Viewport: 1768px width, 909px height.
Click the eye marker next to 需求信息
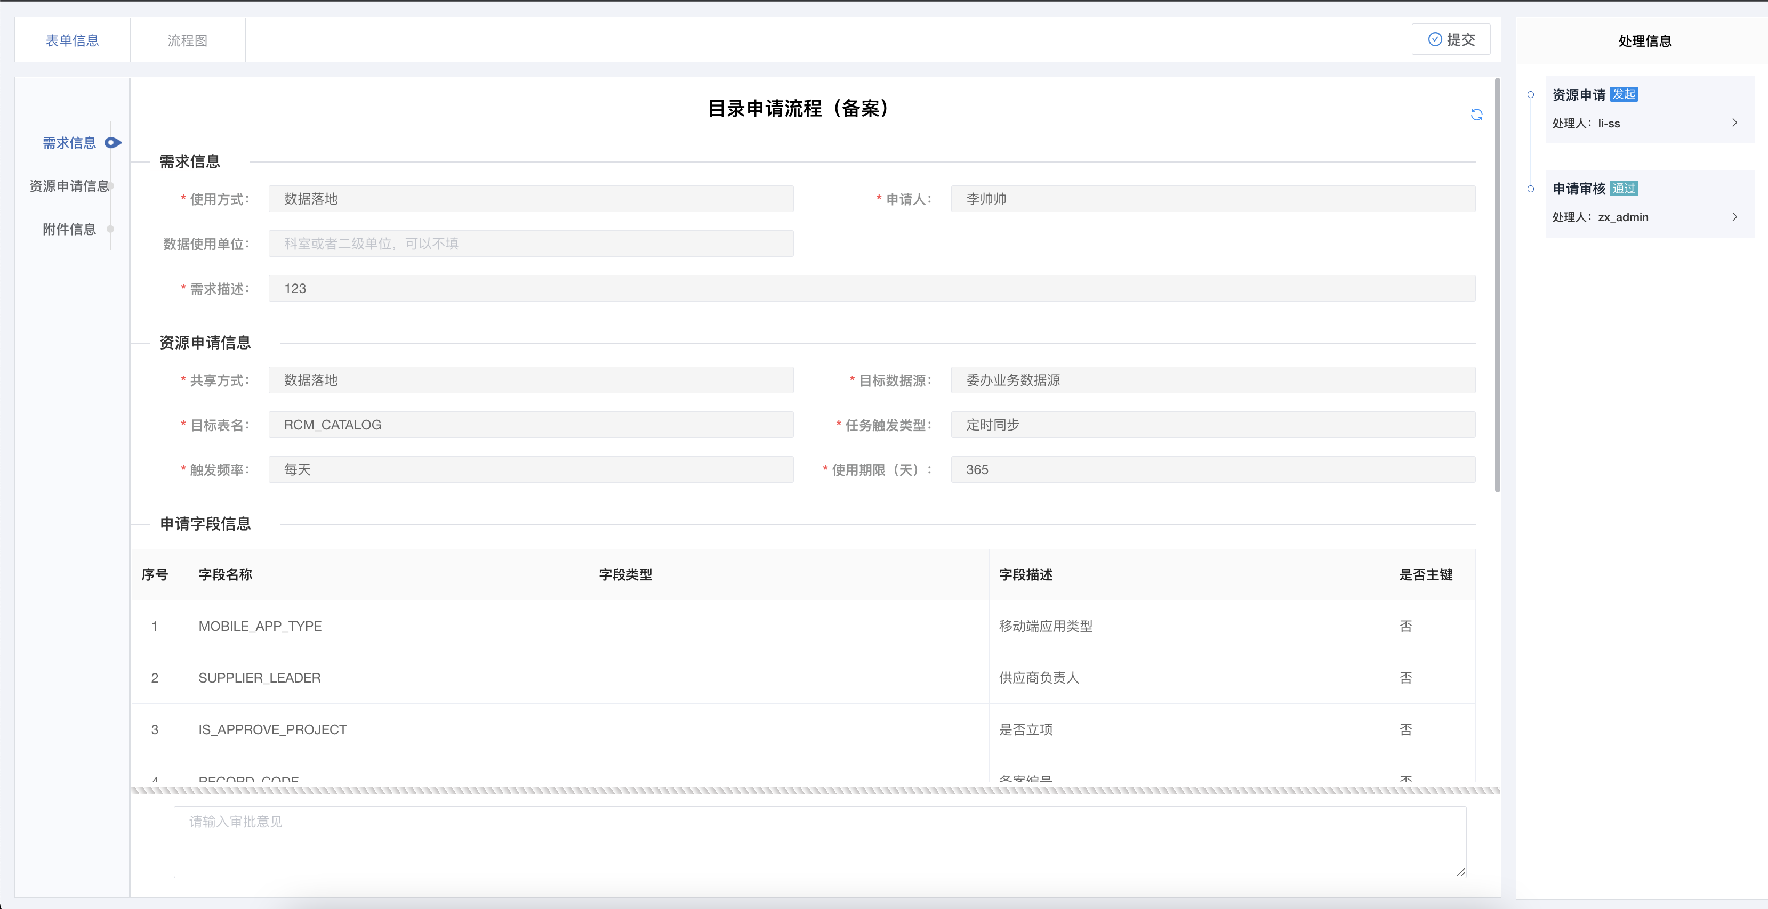click(x=113, y=143)
